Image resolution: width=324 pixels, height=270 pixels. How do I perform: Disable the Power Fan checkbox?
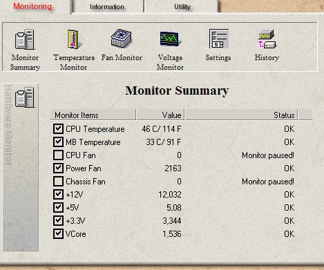(x=58, y=168)
